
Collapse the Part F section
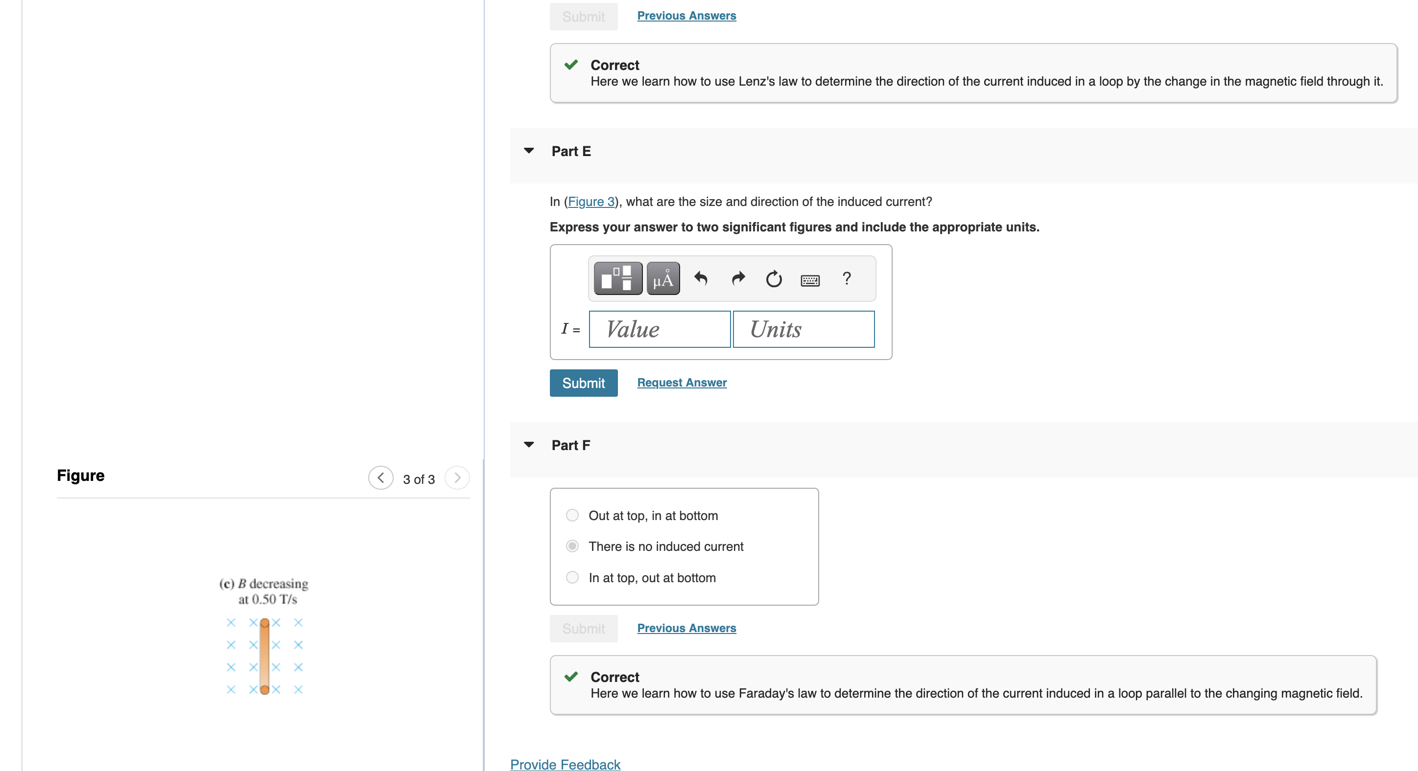[x=528, y=444]
